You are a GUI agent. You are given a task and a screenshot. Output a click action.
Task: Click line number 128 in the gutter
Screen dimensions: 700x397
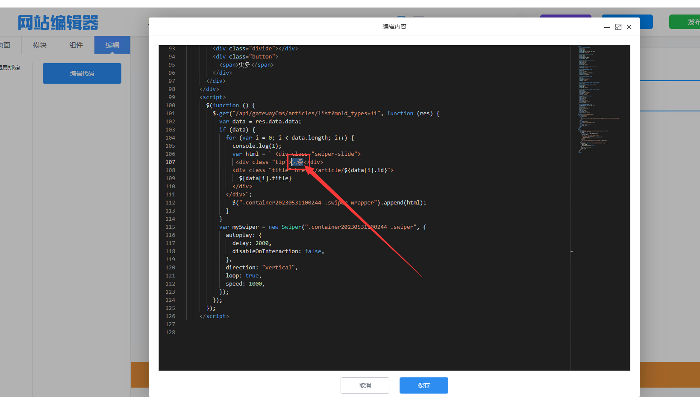coord(170,333)
